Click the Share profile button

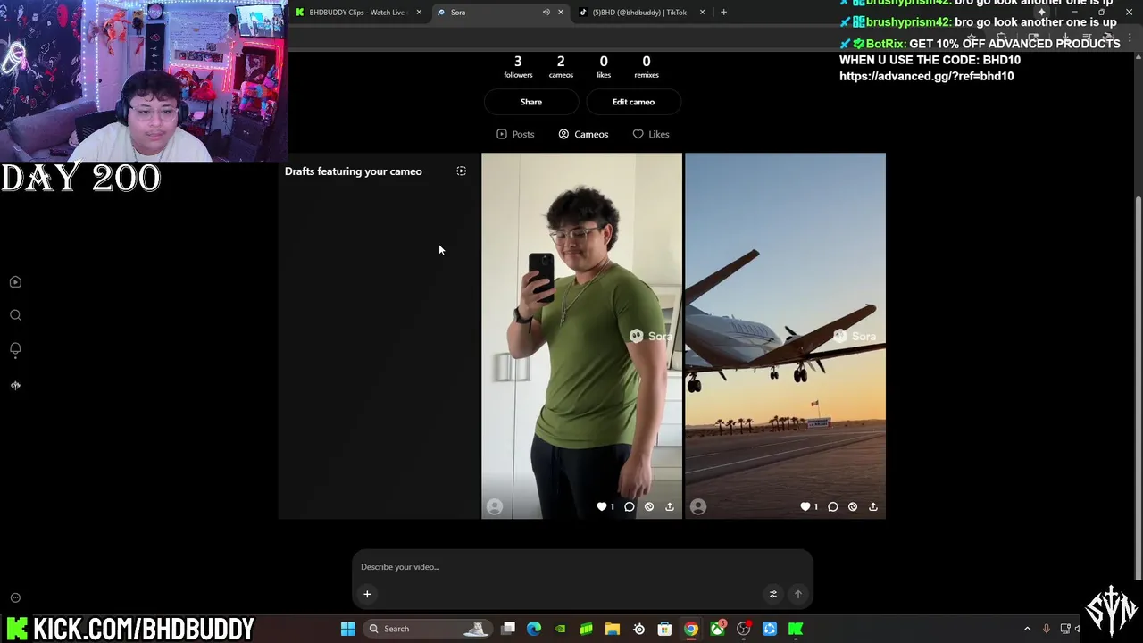(x=531, y=102)
